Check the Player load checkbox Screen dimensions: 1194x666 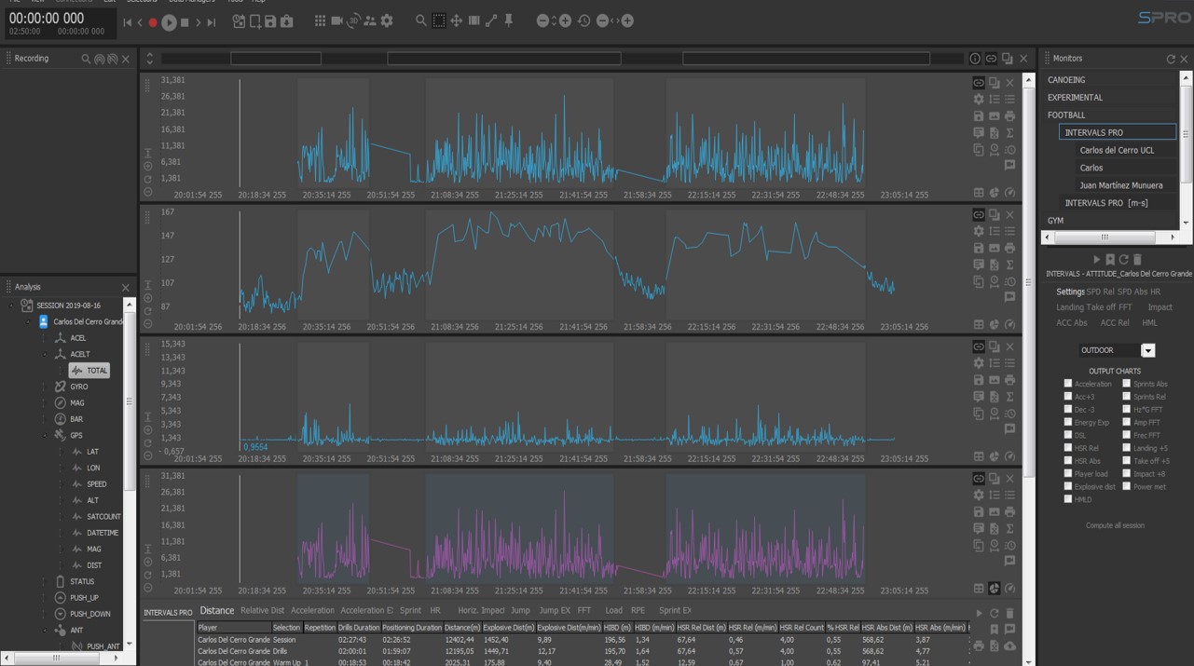pos(1068,474)
